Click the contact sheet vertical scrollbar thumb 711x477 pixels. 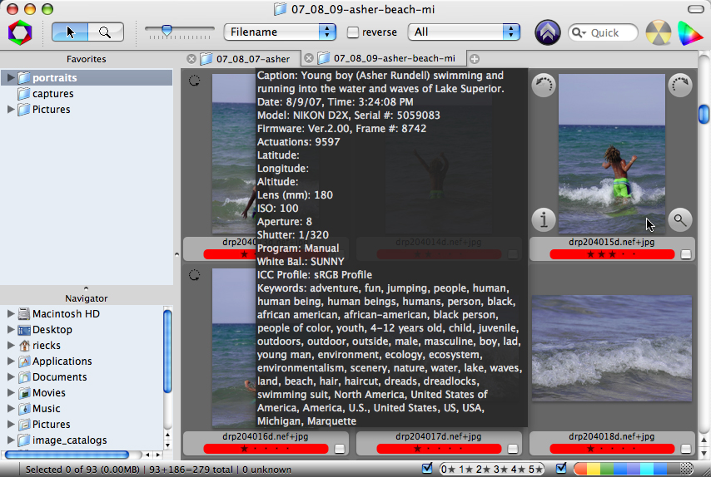(704, 114)
